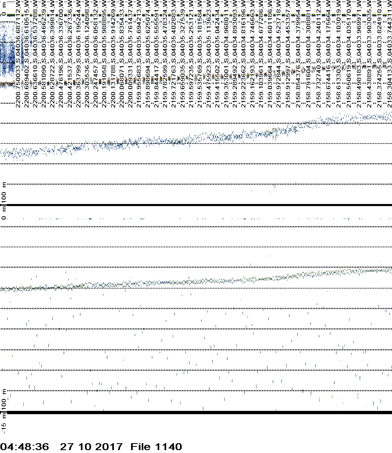
Task: Click position label starting 2158.550619,S
Action: pos(348,54)
